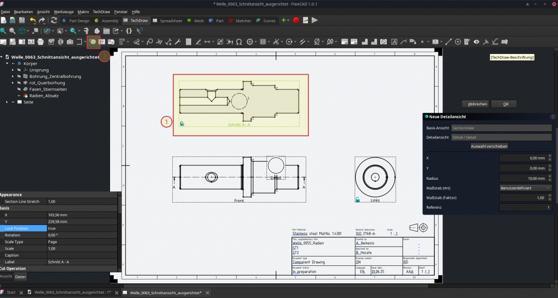Switch to the Sketcher workbench tab

click(x=240, y=21)
